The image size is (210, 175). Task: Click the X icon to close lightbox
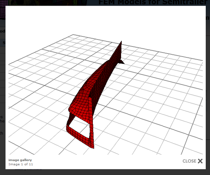tap(200, 161)
